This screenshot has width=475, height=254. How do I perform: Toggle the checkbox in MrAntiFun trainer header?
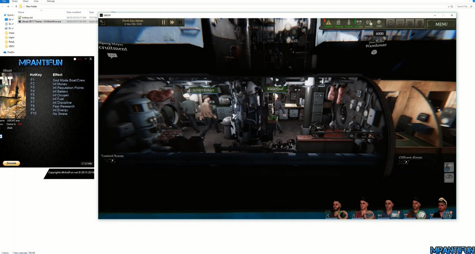pos(75,59)
